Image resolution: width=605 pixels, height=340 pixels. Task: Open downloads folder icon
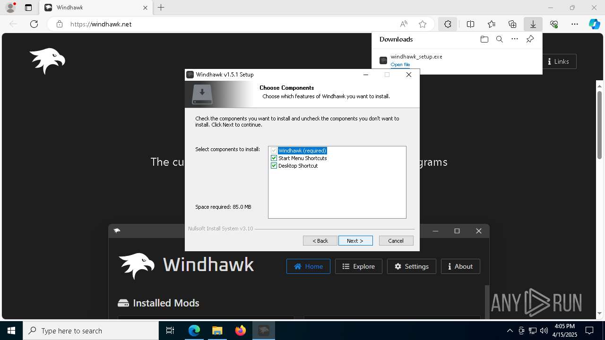coord(484,39)
